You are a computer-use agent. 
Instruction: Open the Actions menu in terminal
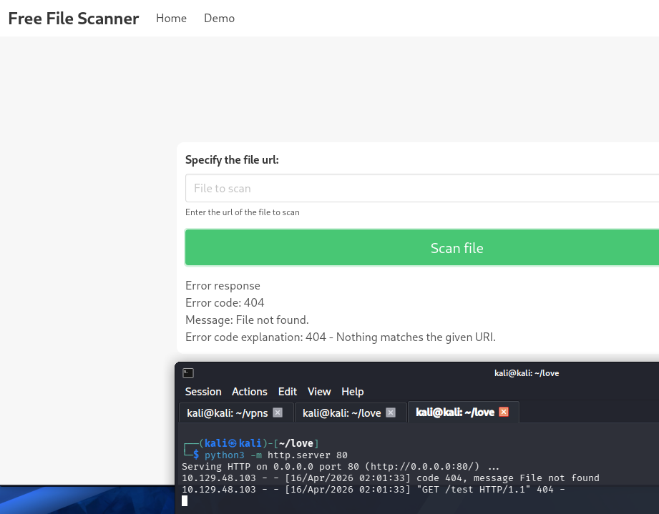(x=249, y=392)
